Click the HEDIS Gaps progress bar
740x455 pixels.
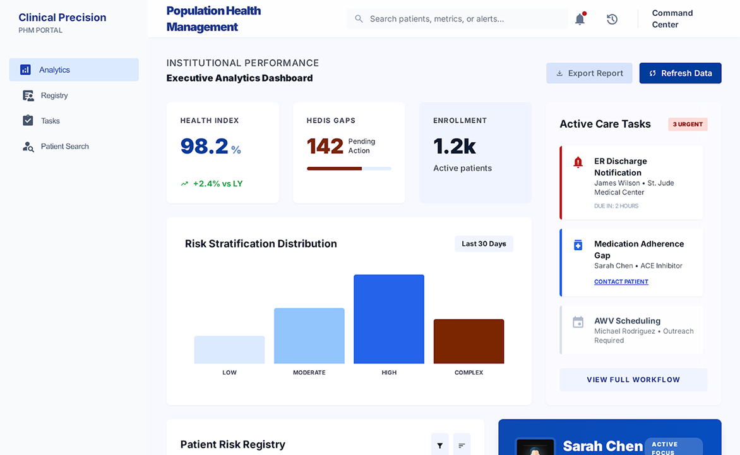[x=348, y=168]
